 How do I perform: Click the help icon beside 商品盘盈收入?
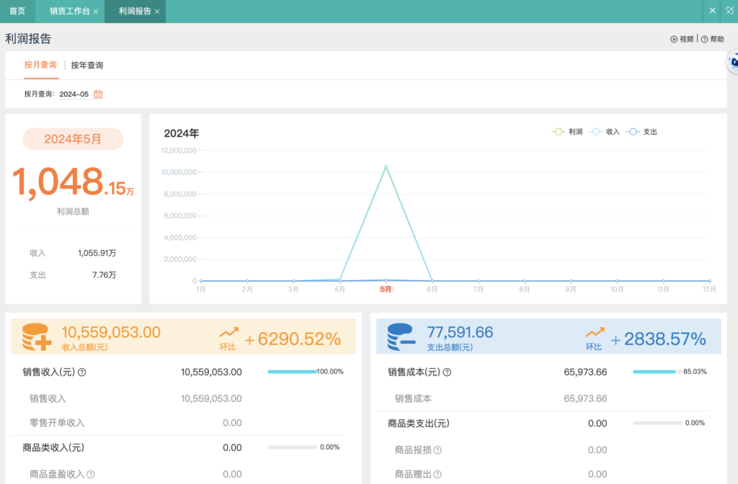[x=90, y=474]
